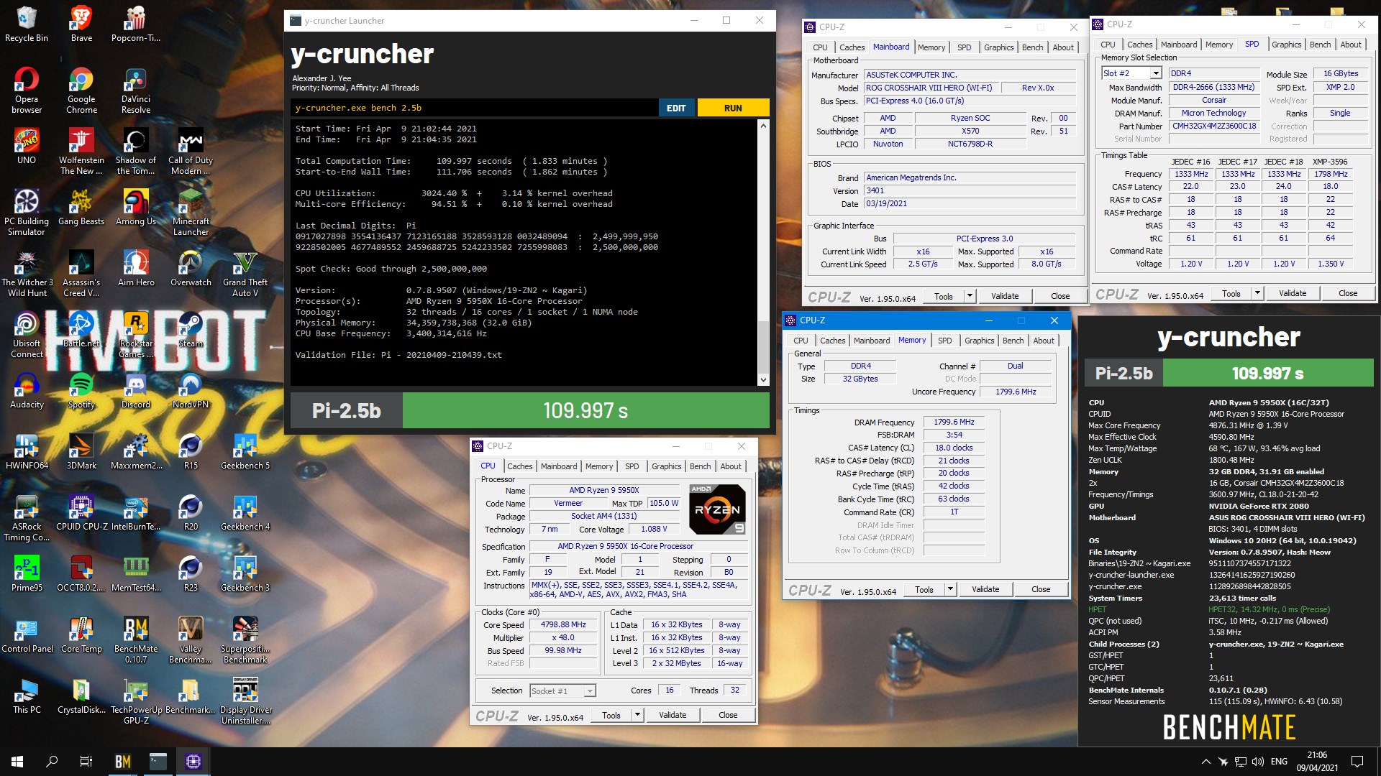Viewport: 1381px width, 776px height.
Task: Open Windows Start menu
Action: tap(17, 762)
